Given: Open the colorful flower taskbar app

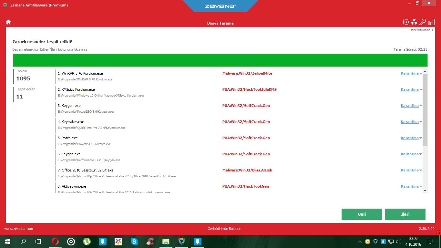Looking at the screenshot, I should 118,241.
